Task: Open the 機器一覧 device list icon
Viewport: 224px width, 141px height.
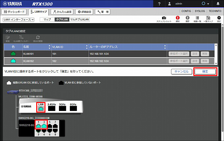Action: 197,19
